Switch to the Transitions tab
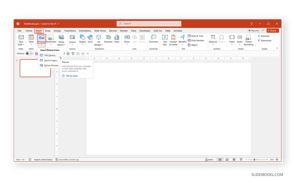The image size is (295, 182). coord(70,31)
